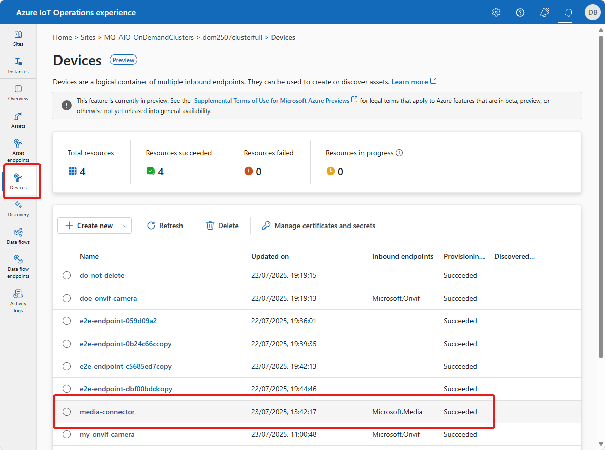Open the e2e-endpoint-dbf00bddcopy device link
The image size is (605, 450).
coord(126,389)
